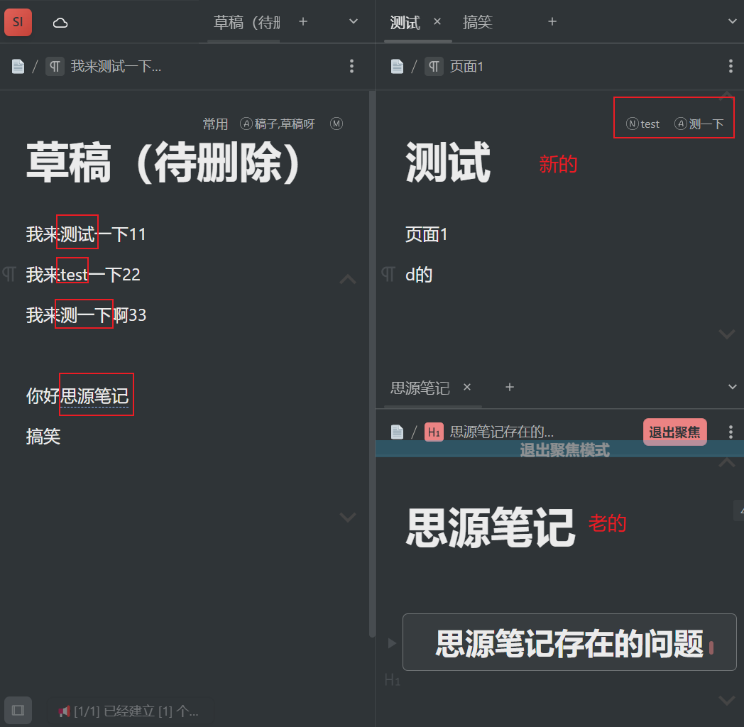
Task: Switch to the 搞笑 tab
Action: [x=477, y=22]
